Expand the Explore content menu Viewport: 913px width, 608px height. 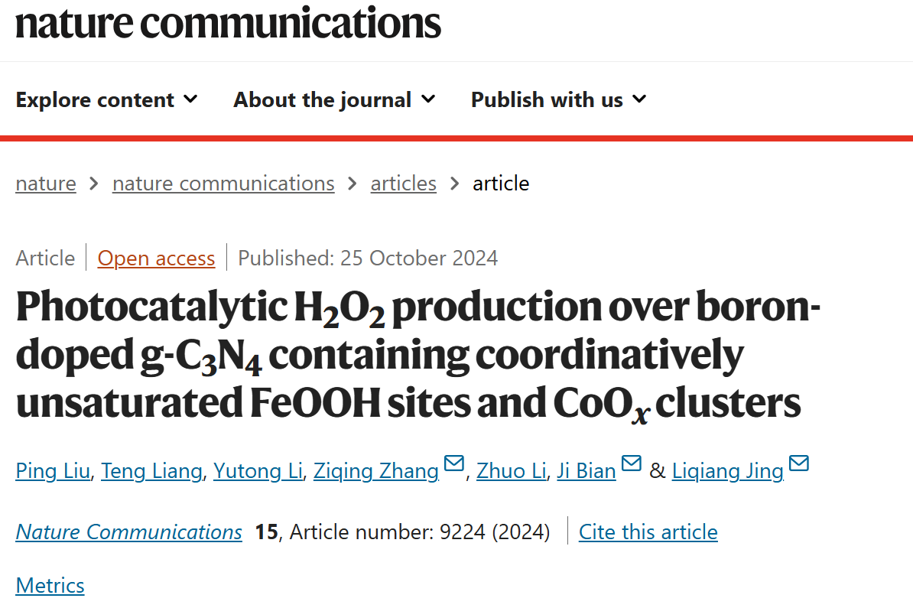point(106,99)
